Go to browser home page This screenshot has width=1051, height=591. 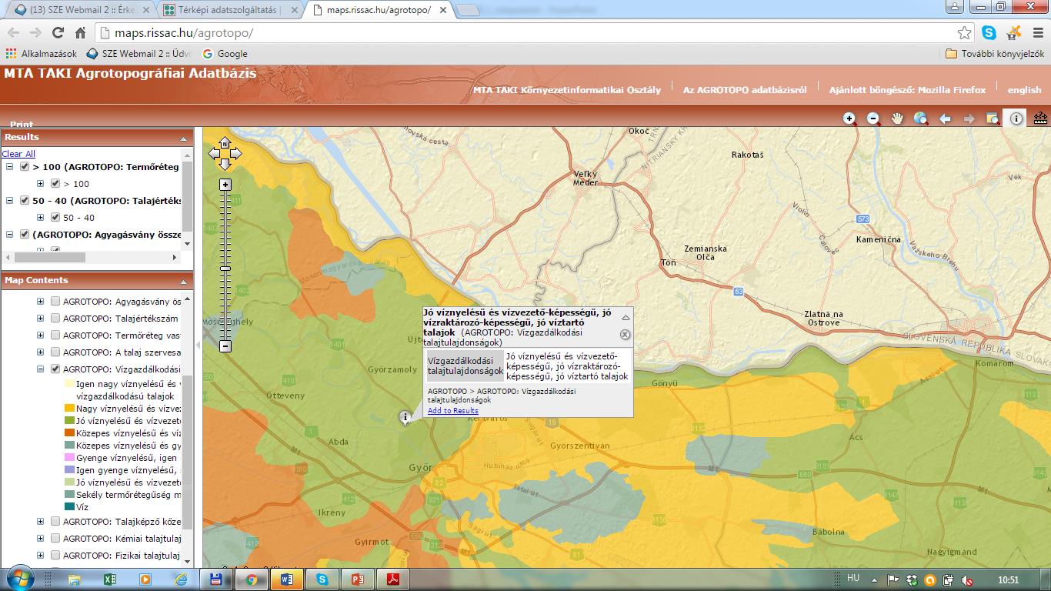point(80,33)
